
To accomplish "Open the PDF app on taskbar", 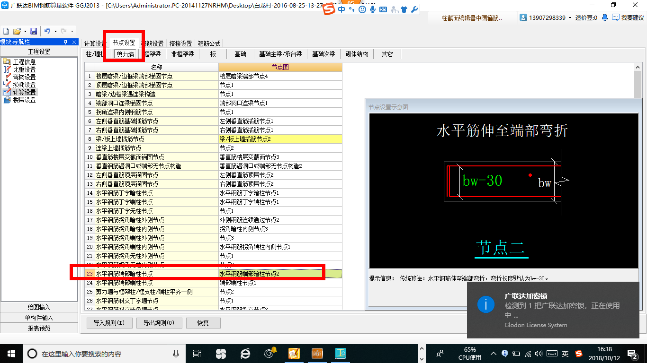I will tap(317, 354).
